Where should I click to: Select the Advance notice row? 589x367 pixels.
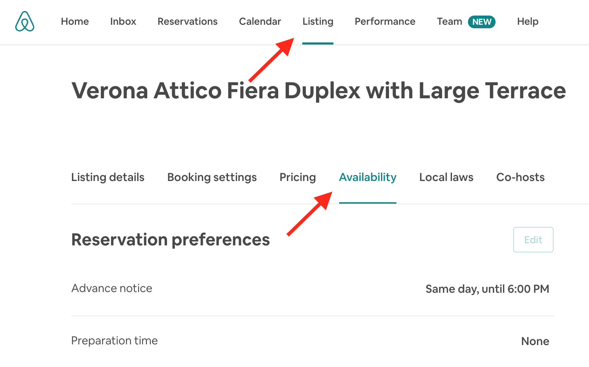(x=313, y=289)
